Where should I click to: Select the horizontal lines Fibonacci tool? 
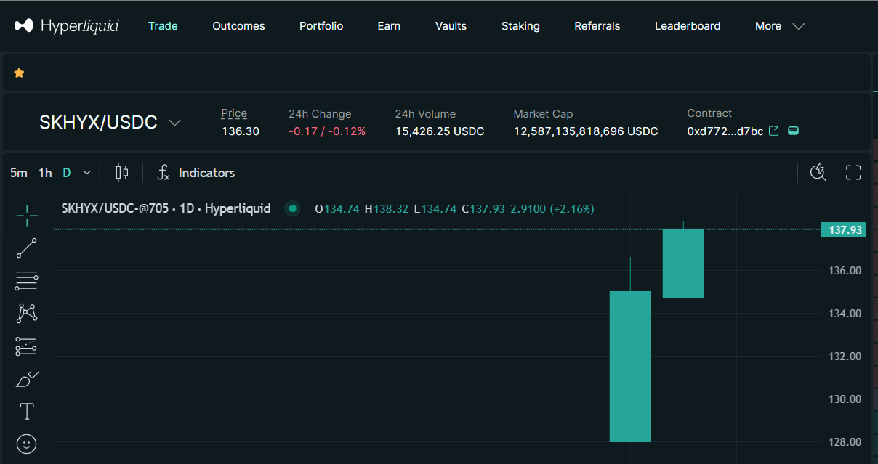(27, 280)
